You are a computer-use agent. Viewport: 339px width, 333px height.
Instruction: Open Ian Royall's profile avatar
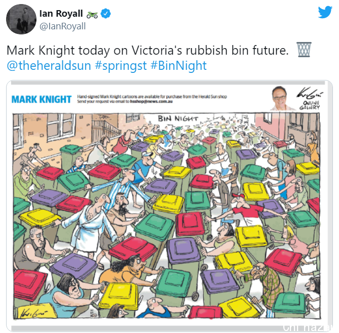coord(21,19)
